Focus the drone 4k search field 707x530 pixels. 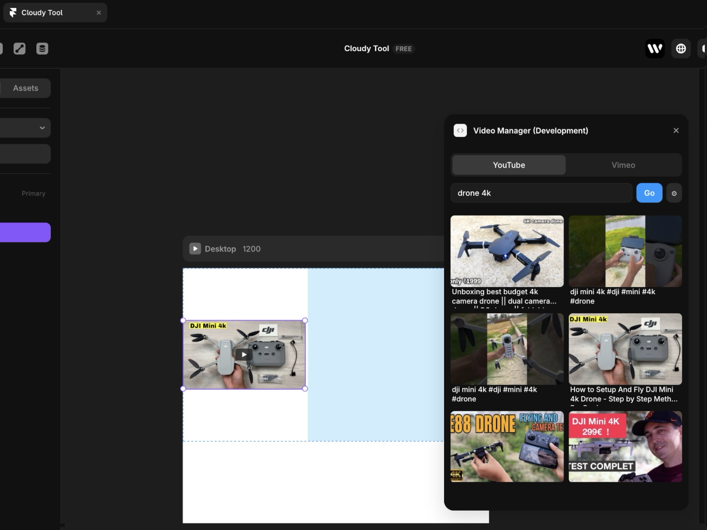(x=541, y=193)
